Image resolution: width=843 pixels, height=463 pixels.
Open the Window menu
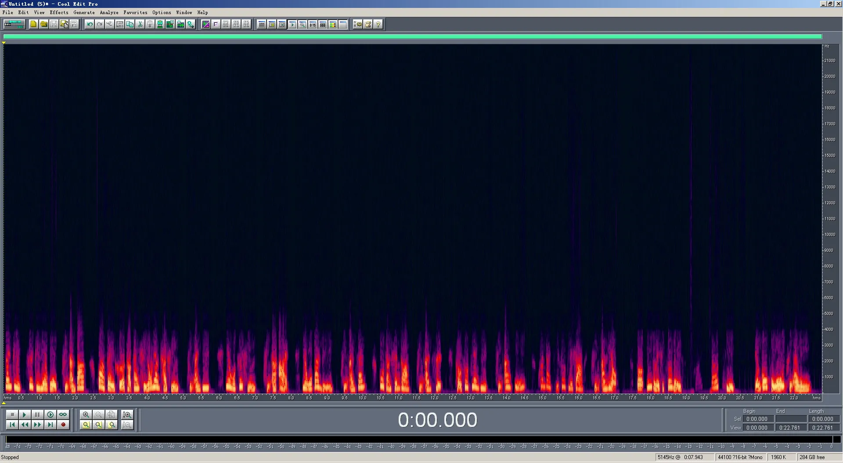pos(184,12)
